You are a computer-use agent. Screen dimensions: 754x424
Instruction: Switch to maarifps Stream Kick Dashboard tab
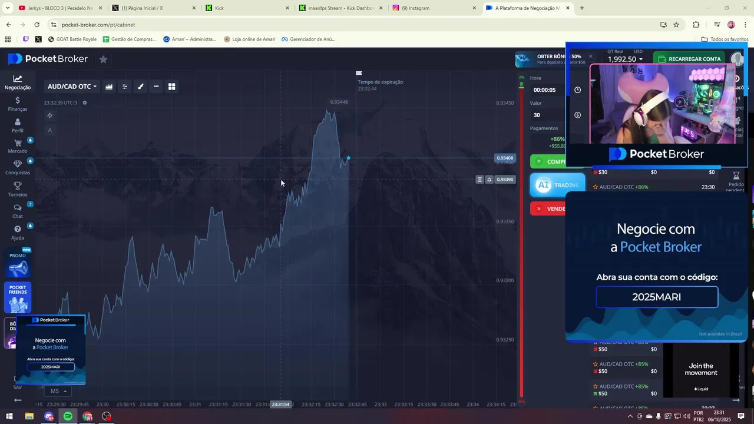click(340, 8)
